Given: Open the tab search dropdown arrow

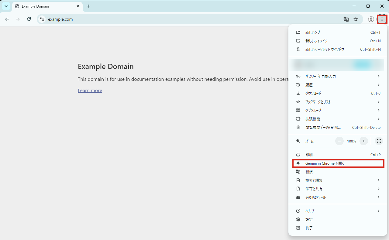Looking at the screenshot, I should (x=6, y=6).
